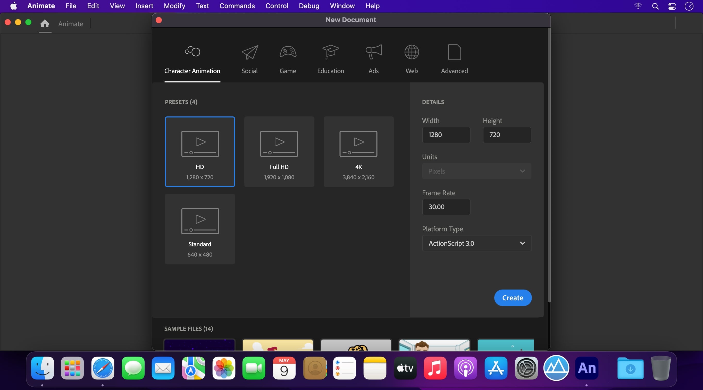703x390 pixels.
Task: Choose the Game controller category
Action: click(x=288, y=52)
